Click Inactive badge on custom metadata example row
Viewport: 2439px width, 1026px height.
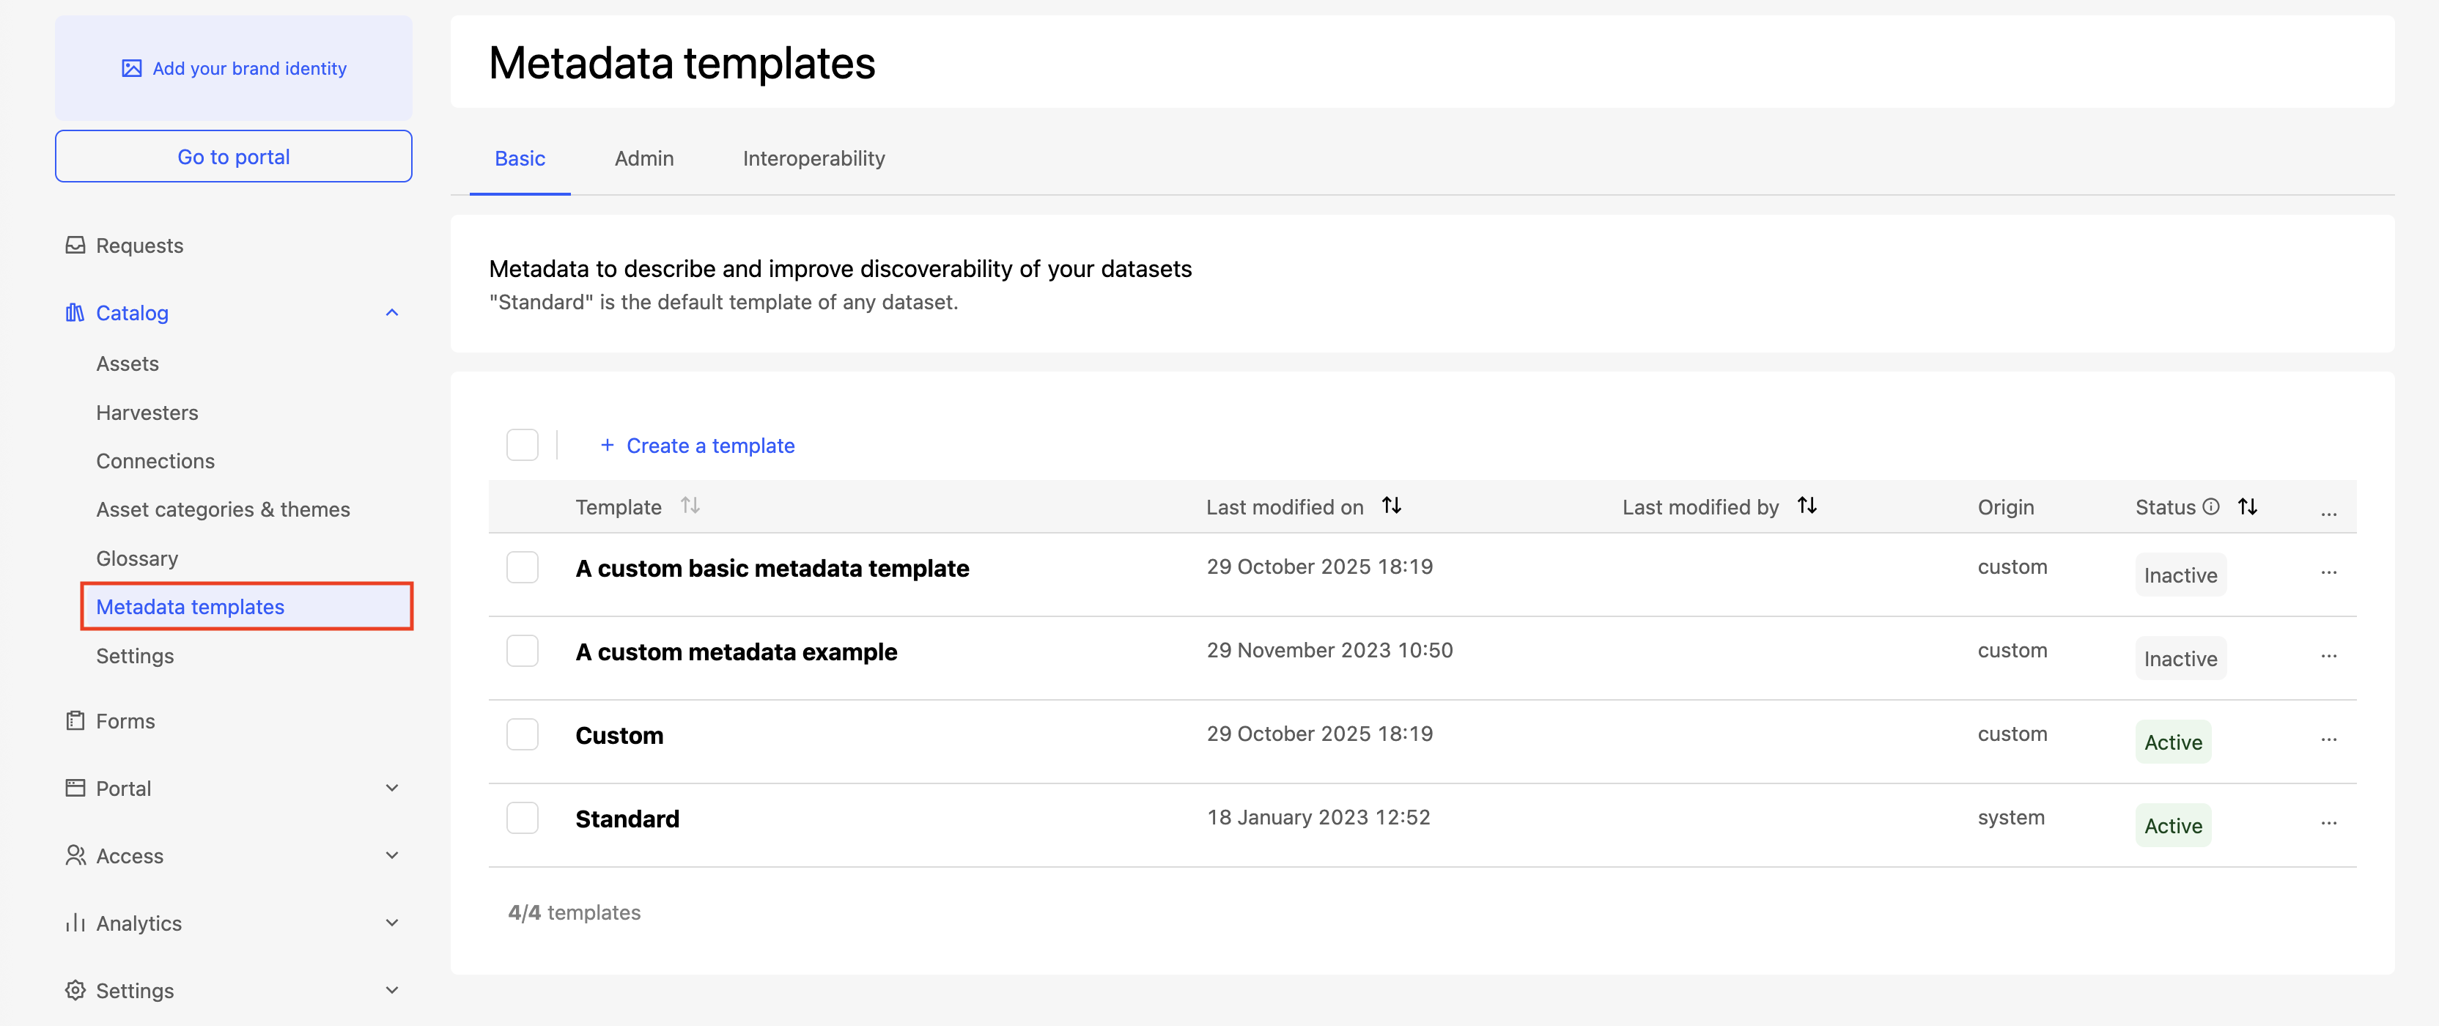point(2180,658)
